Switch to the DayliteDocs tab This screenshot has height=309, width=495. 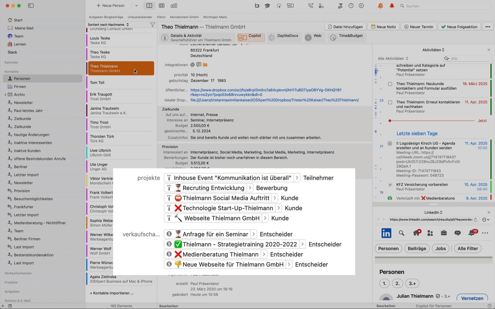(284, 38)
